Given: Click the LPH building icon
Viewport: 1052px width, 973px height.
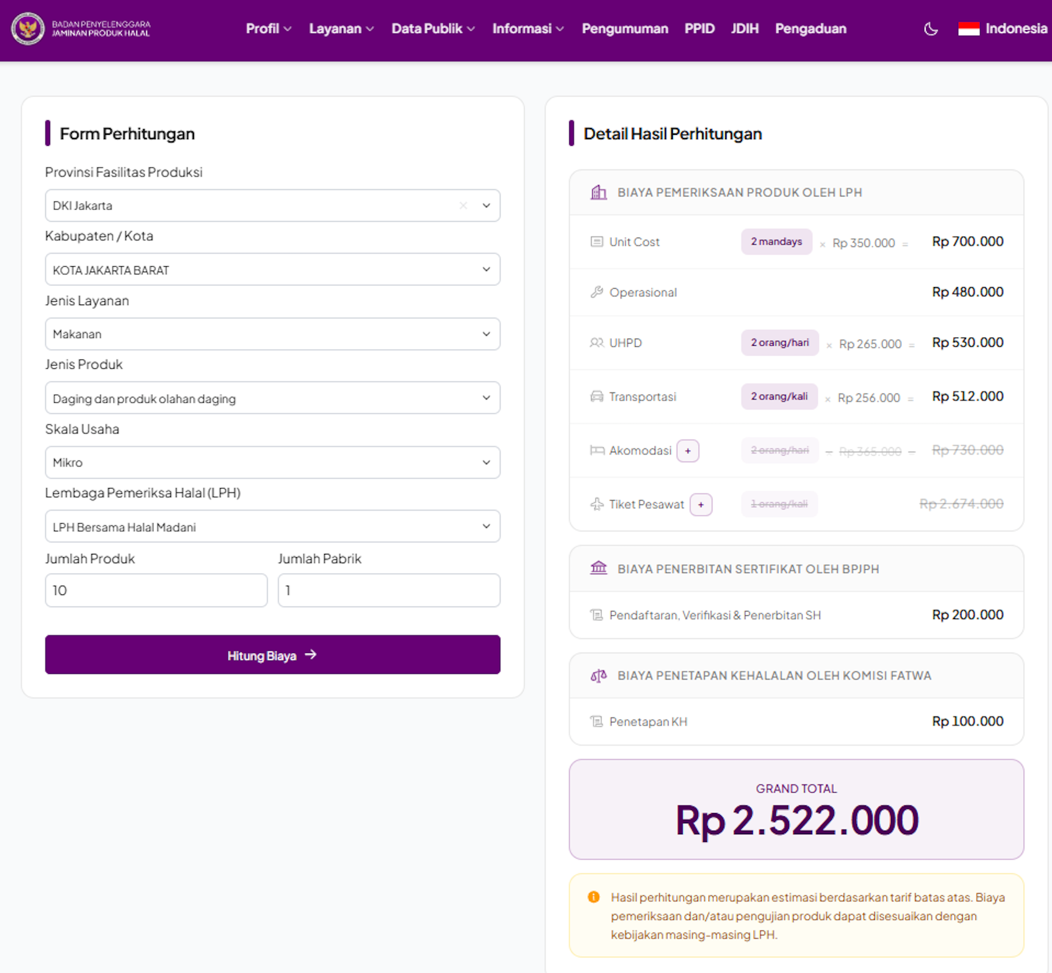Looking at the screenshot, I should [x=598, y=192].
